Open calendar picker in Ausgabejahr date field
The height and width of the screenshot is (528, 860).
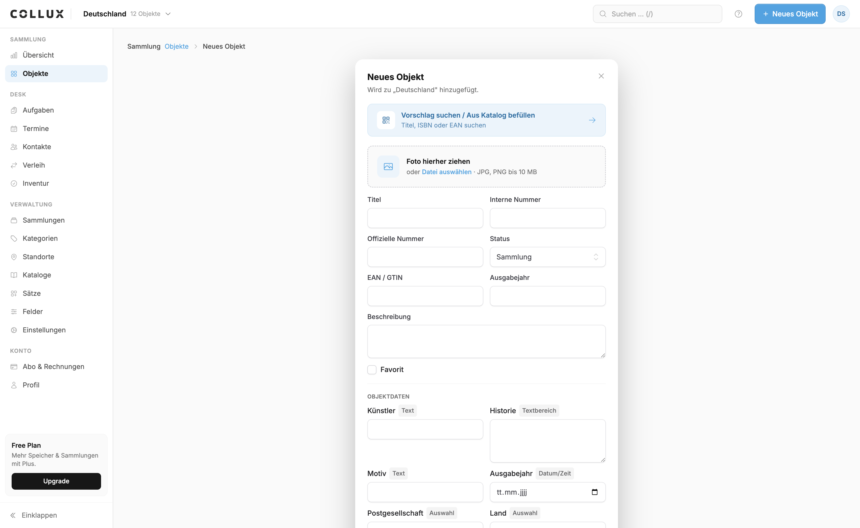594,492
